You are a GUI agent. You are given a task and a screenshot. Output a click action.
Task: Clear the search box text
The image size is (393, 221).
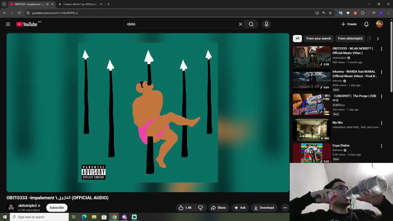pyautogui.click(x=240, y=24)
